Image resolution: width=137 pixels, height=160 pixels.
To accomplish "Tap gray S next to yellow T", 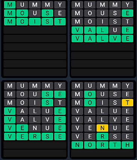I will [x=115, y=103].
